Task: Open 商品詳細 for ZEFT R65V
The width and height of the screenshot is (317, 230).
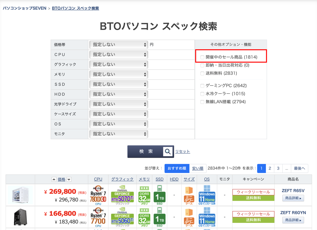Action: tap(293, 198)
